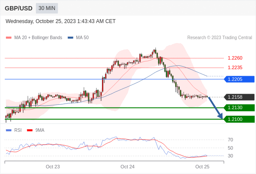The height and width of the screenshot is (174, 256).
Task: Click the Oct 23 date axis label
Action: 53,167
